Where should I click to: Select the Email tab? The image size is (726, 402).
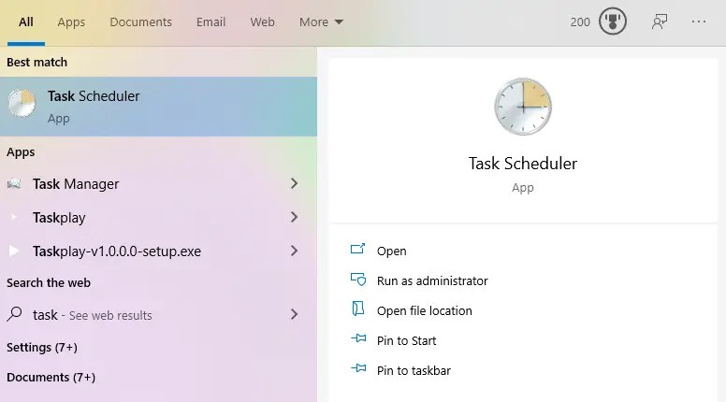211,22
